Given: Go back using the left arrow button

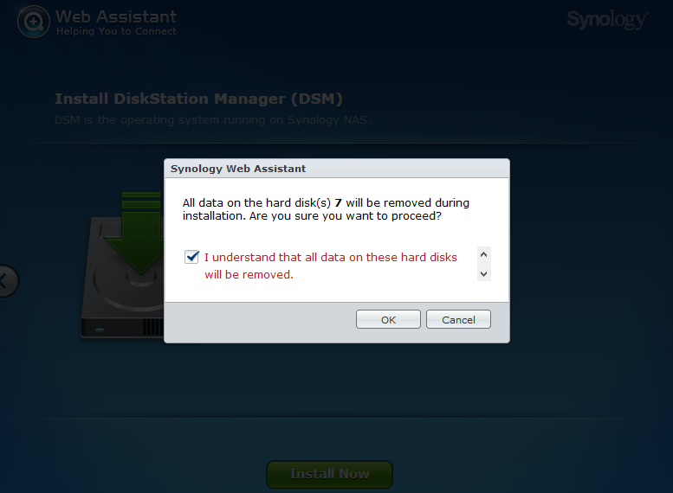Looking at the screenshot, I should (x=6, y=281).
